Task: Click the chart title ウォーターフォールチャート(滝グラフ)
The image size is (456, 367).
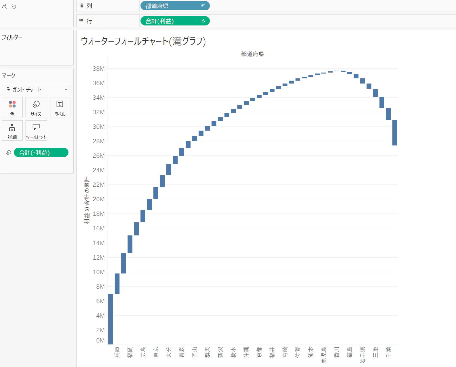Action: click(143, 41)
